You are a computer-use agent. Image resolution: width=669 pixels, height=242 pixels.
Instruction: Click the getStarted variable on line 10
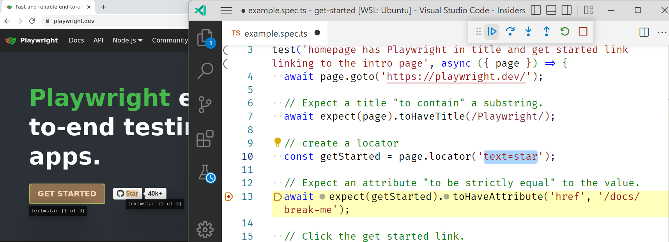350,157
